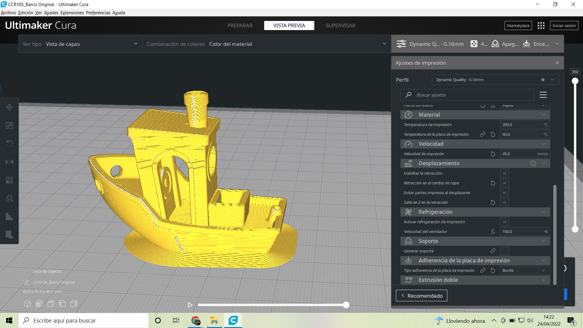The image size is (583, 328).
Task: Click the Recomendado button
Action: pos(421,296)
